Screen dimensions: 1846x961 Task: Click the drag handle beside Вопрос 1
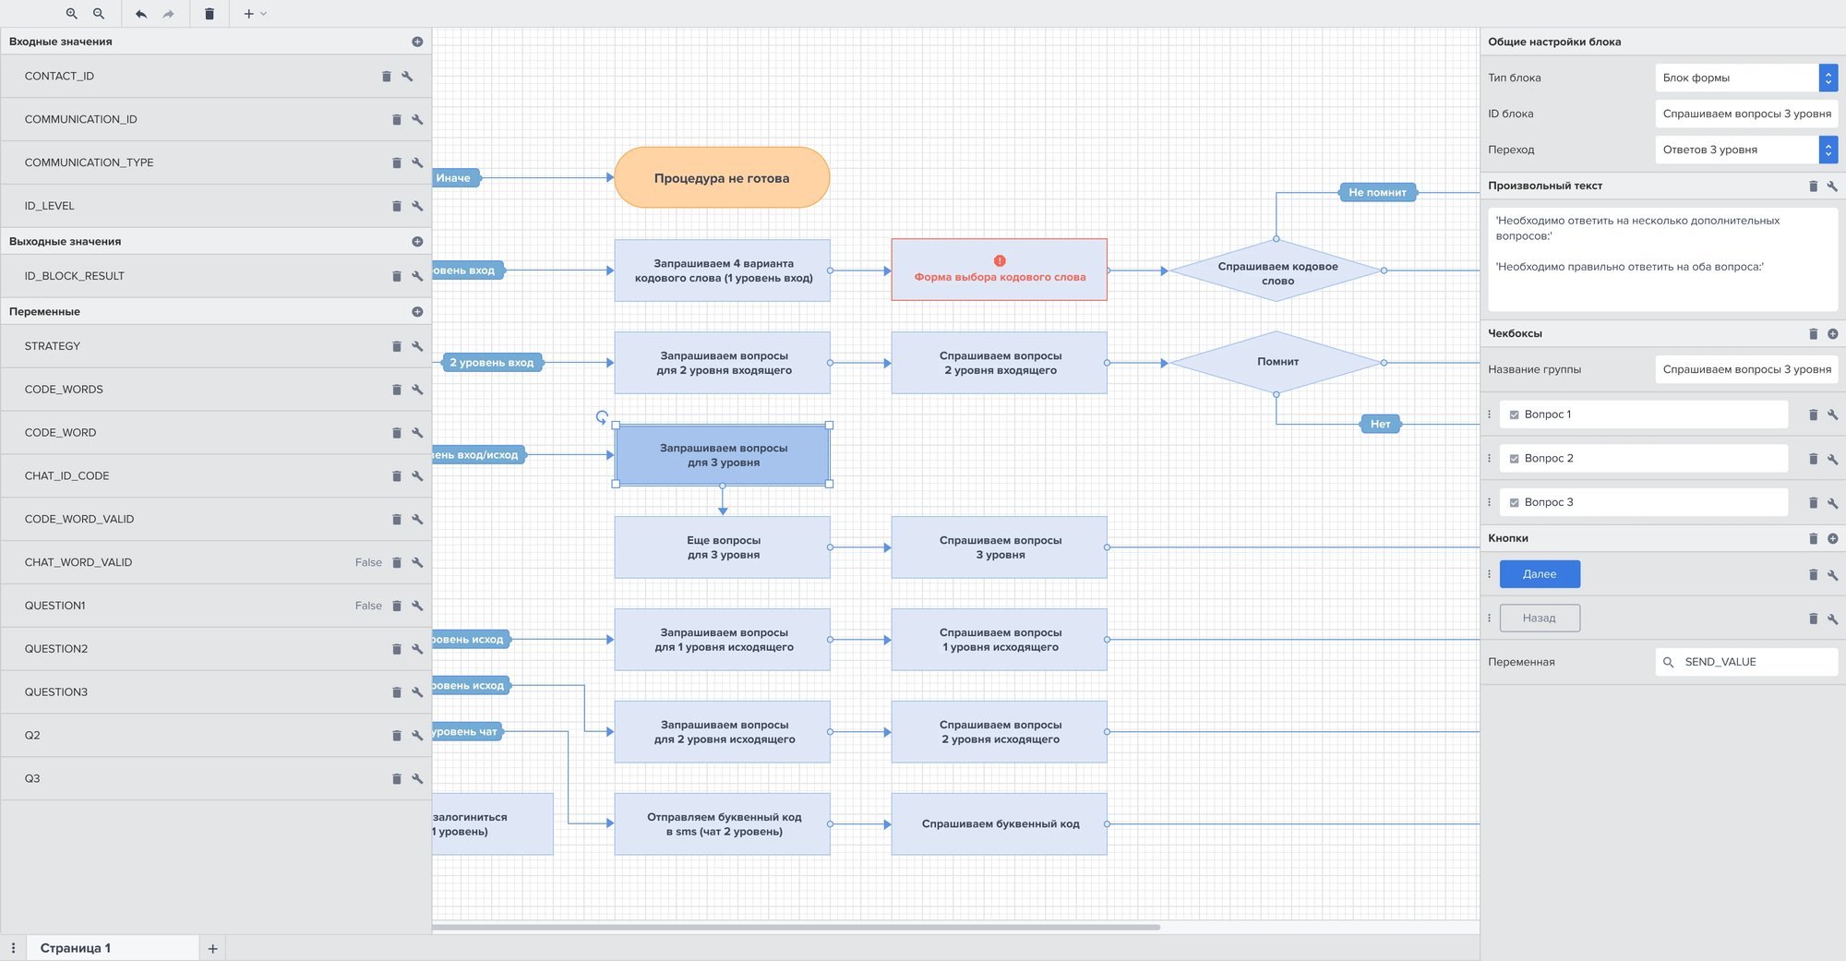tap(1489, 414)
